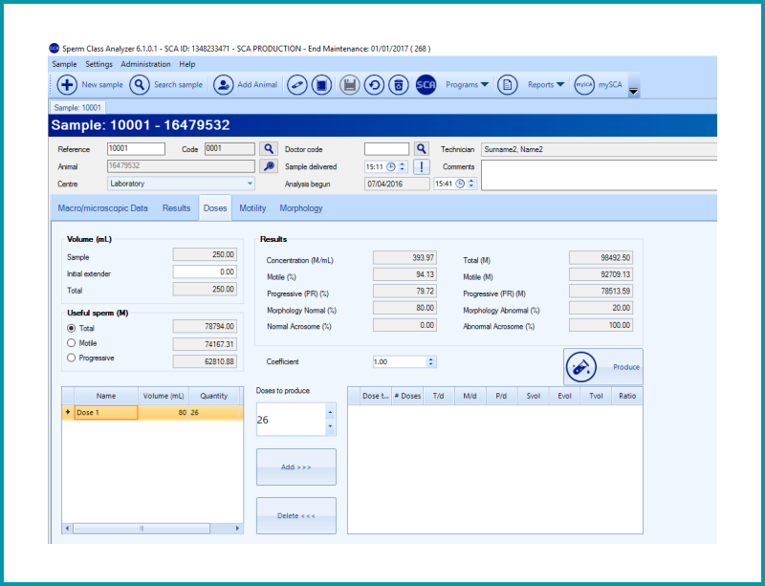765x586 pixels.
Task: Click the Doses to produce number field
Action: pos(292,420)
